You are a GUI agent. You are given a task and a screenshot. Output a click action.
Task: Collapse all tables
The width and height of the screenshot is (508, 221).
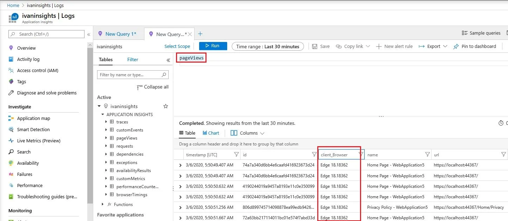pos(153,87)
